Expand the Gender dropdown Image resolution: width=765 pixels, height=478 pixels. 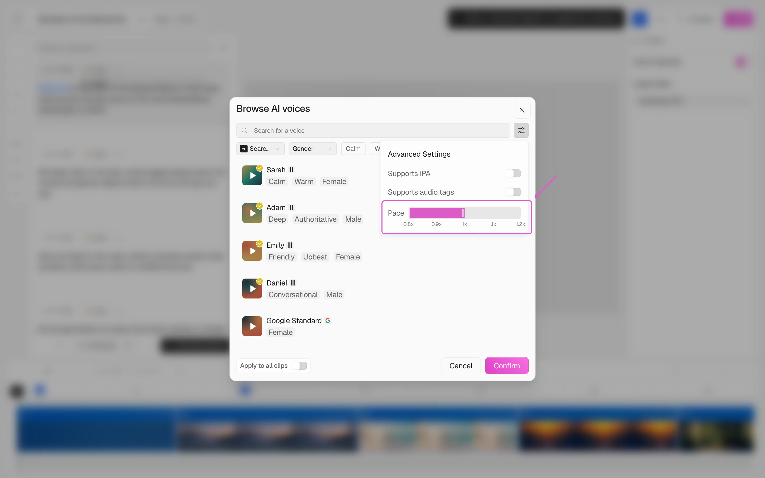[313, 149]
